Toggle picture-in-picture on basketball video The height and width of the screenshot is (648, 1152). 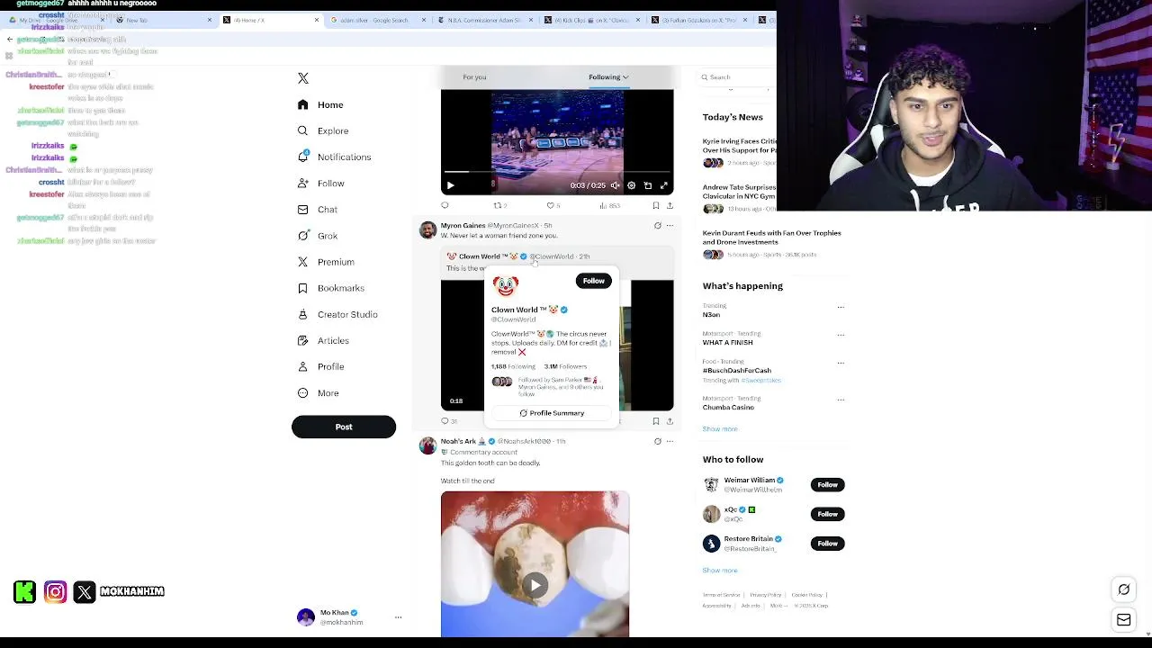coord(648,185)
